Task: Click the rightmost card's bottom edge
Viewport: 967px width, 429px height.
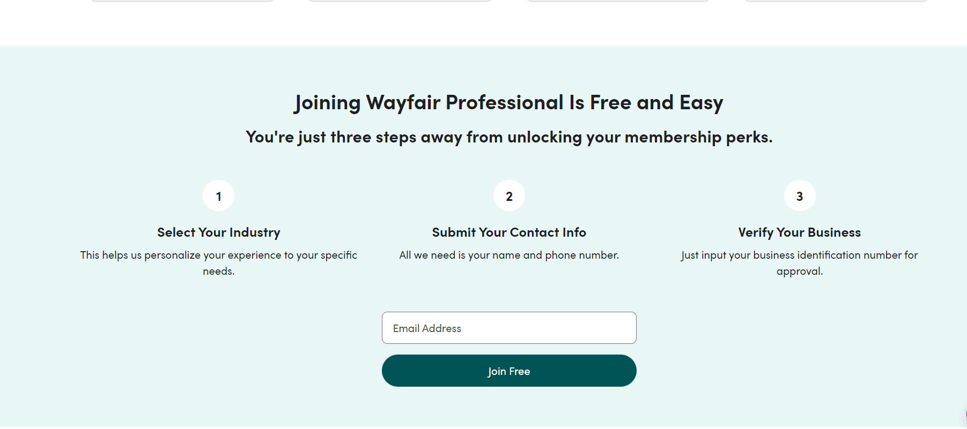Action: 836,1
